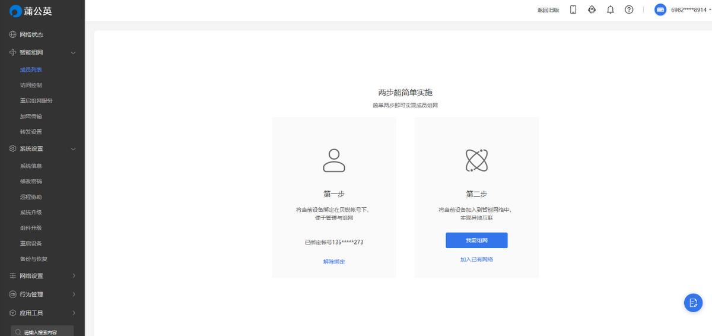
Task: Click the 解除绑定 link
Action: click(x=334, y=261)
